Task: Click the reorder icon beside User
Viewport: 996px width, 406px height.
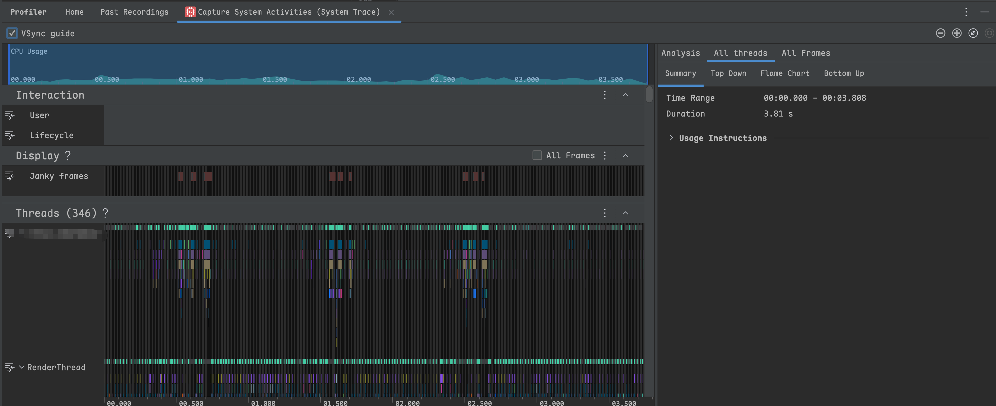Action: (x=10, y=115)
